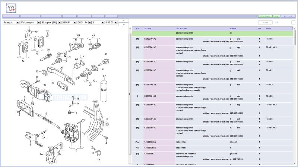Select article 1J0837867 equerre de retenue

[x=149, y=154]
